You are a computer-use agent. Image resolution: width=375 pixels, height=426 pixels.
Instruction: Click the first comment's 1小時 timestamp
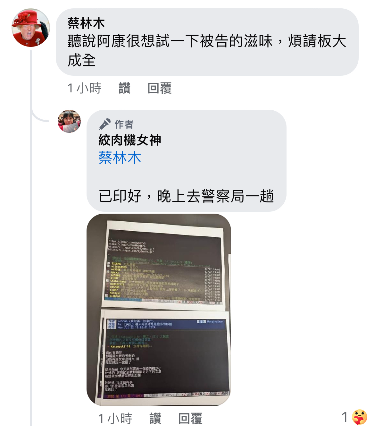84,88
